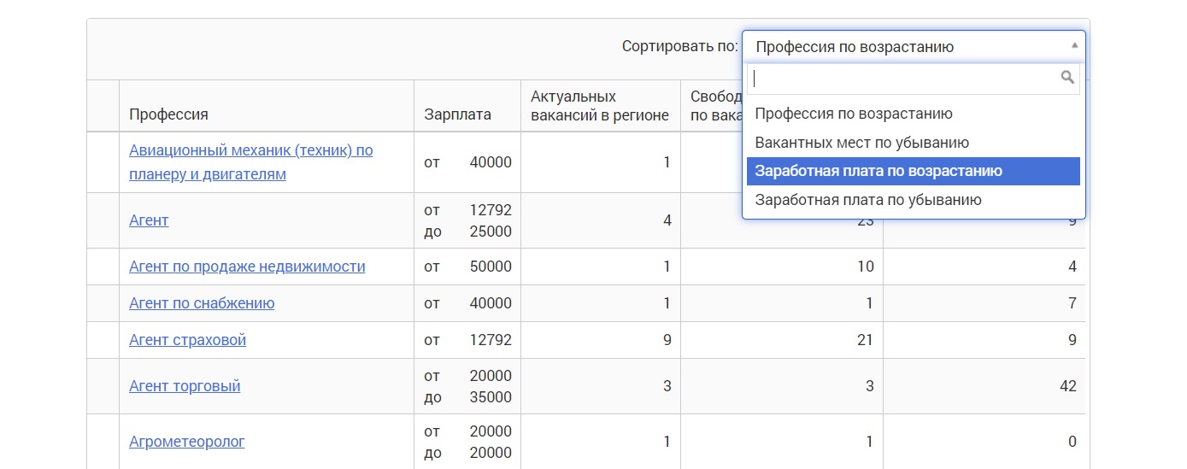Image resolution: width=1187 pixels, height=469 pixels.
Task: Select 'Вакантных мест по убыванию' option
Action: click(913, 143)
